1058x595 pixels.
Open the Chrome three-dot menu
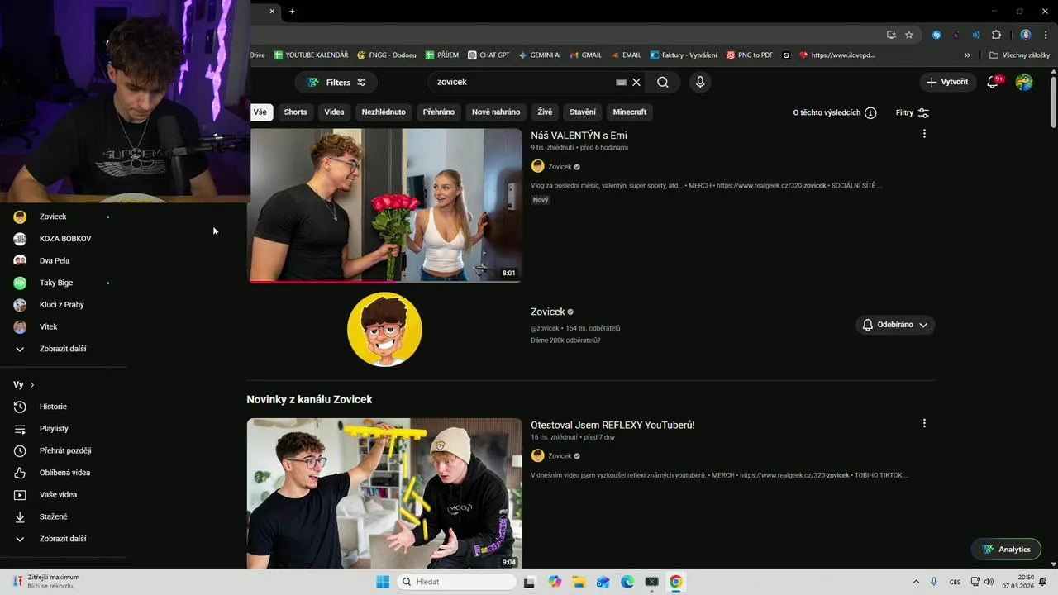pyautogui.click(x=1046, y=35)
